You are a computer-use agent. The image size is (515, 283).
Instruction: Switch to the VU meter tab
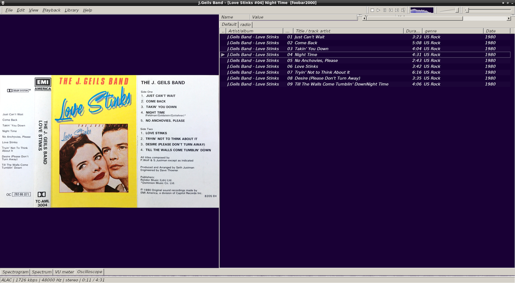point(64,272)
